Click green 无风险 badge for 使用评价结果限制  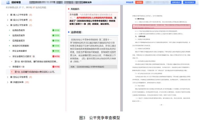[x=56, y=46]
